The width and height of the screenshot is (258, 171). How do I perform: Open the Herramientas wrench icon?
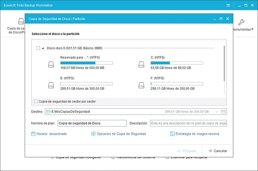coord(241,22)
